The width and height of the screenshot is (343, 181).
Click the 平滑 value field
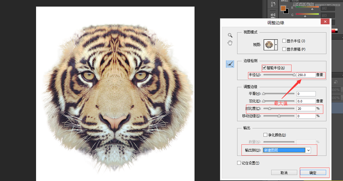[x=306, y=94]
